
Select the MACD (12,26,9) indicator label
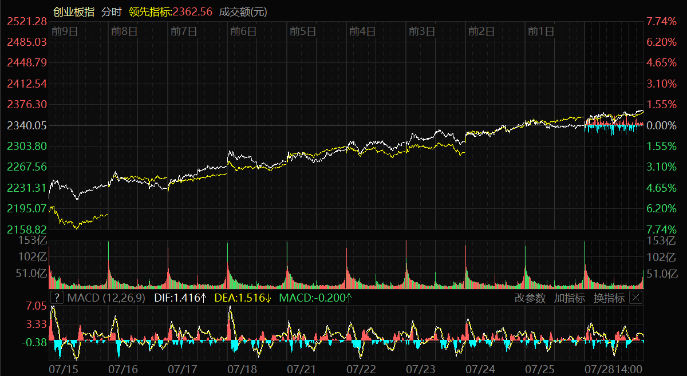coord(106,298)
